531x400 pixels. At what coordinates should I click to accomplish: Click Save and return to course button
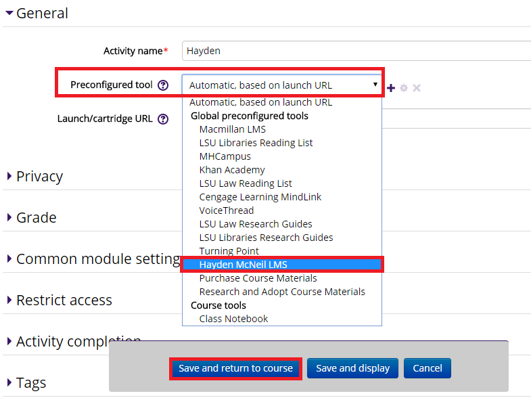235,368
